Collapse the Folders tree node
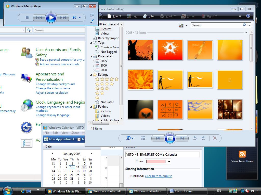The height and width of the screenshot is (195, 261). pos(91,107)
